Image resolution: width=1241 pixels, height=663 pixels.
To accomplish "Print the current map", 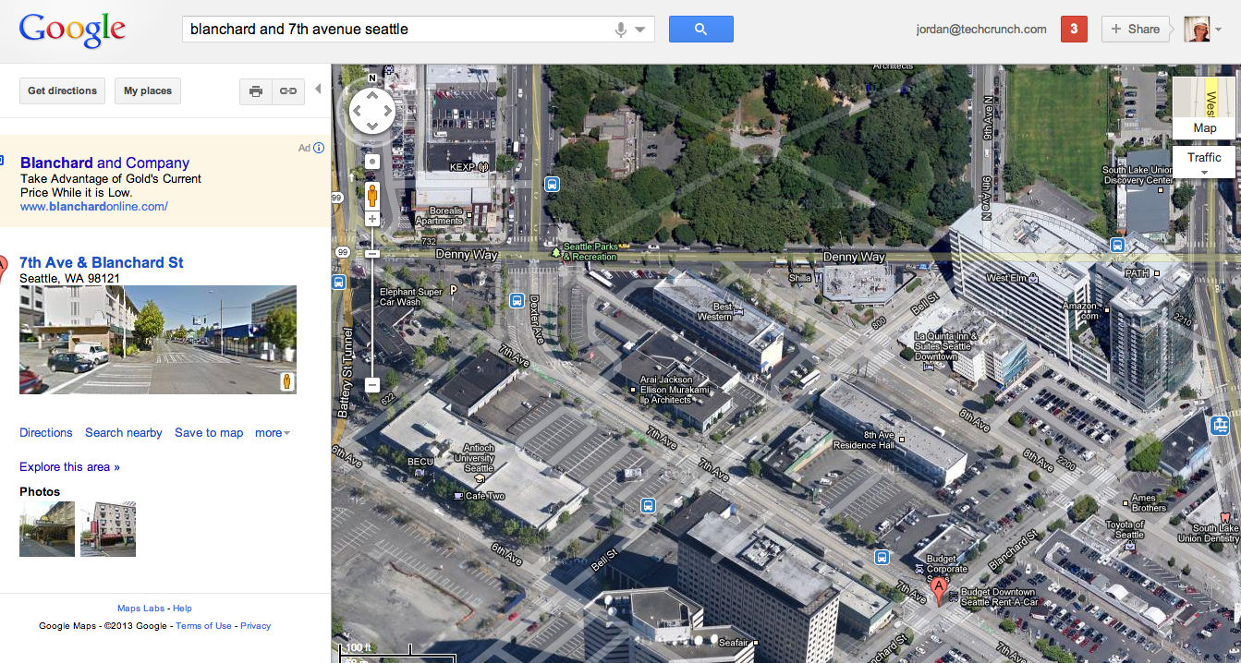I will click(256, 90).
